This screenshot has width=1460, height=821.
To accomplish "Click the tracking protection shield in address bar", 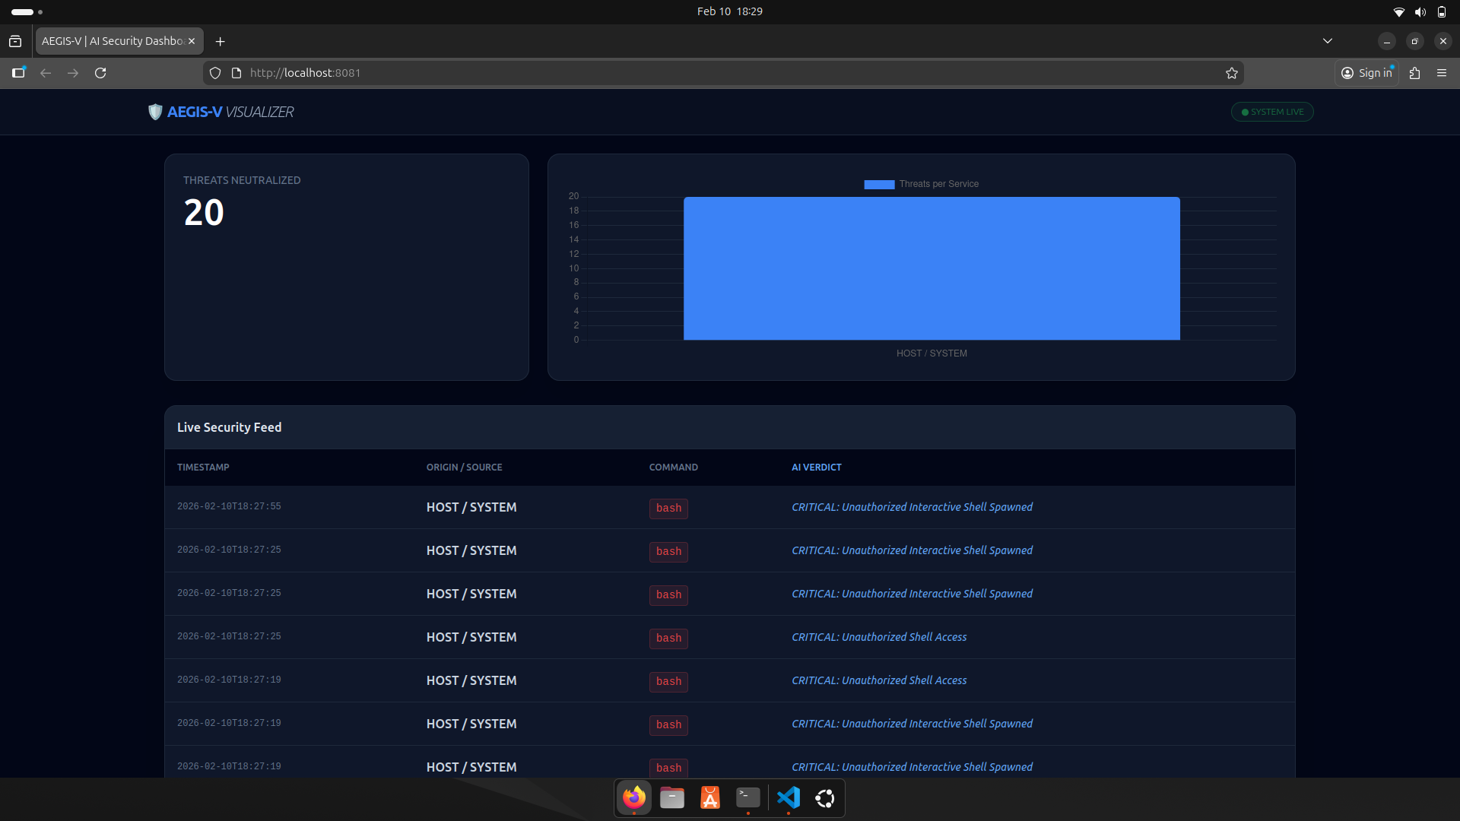I will (x=215, y=73).
